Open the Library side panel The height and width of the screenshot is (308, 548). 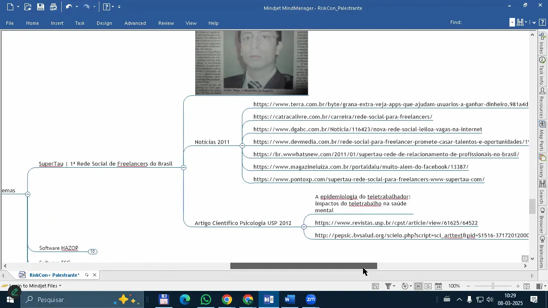[542, 166]
